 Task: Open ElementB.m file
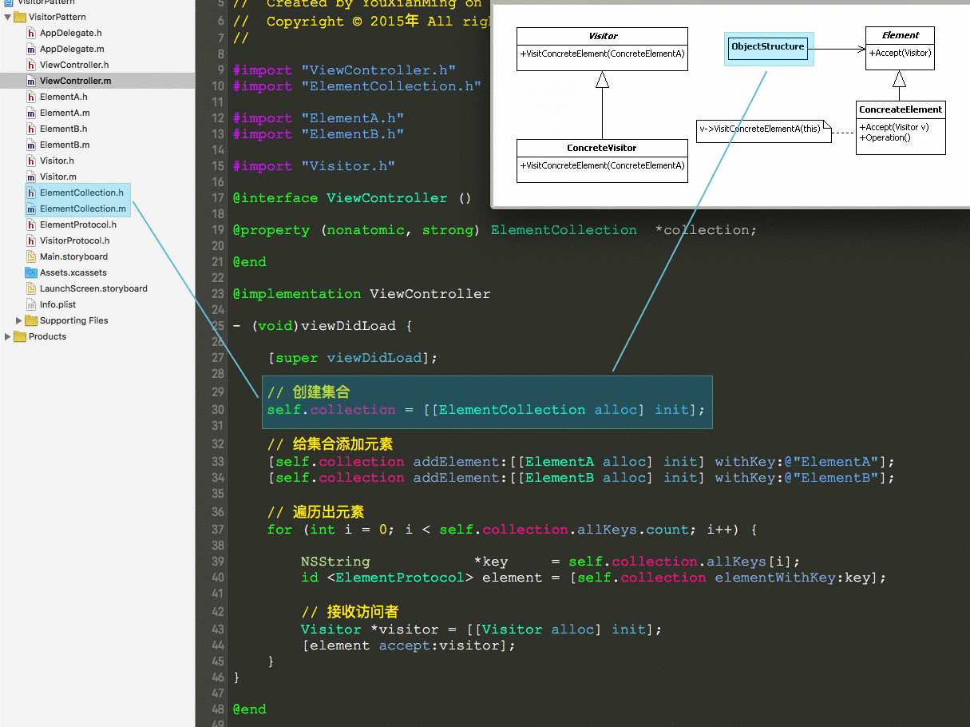(x=65, y=145)
